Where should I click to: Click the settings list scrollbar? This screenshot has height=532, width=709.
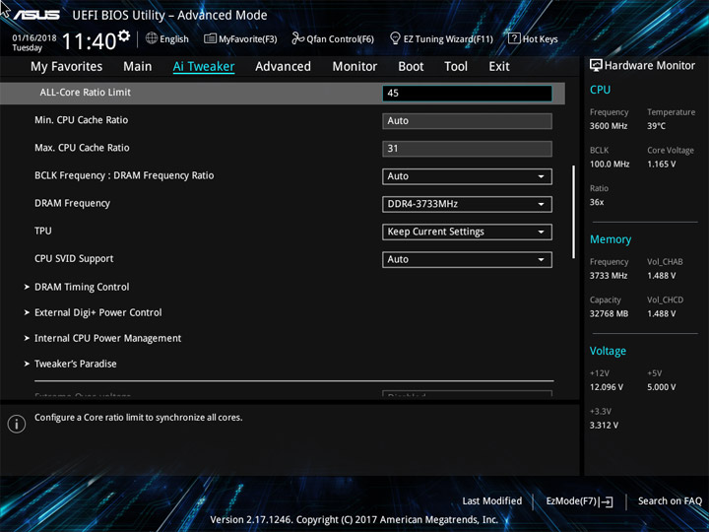(x=573, y=212)
